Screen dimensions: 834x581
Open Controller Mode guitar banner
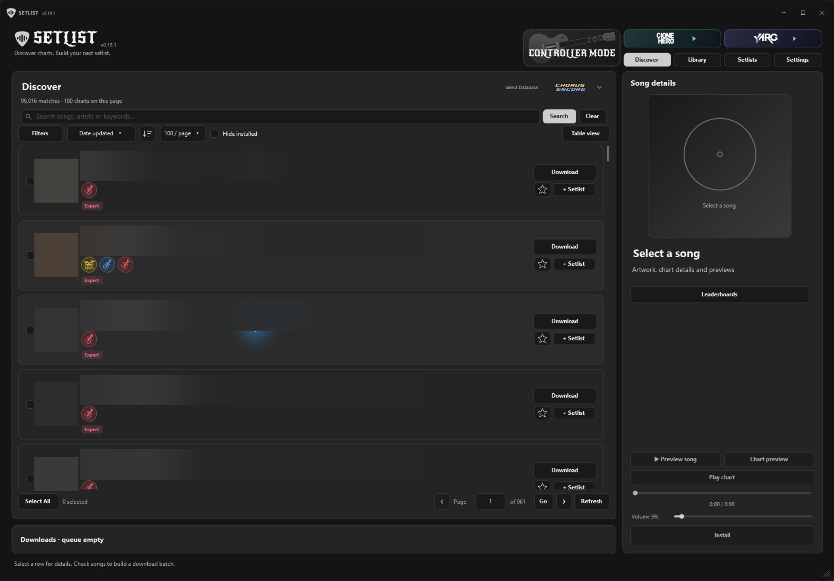click(x=572, y=48)
